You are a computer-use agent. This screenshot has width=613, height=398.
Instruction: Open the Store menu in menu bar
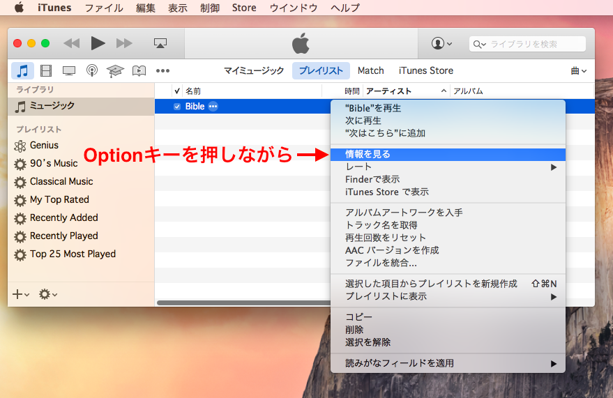[244, 8]
